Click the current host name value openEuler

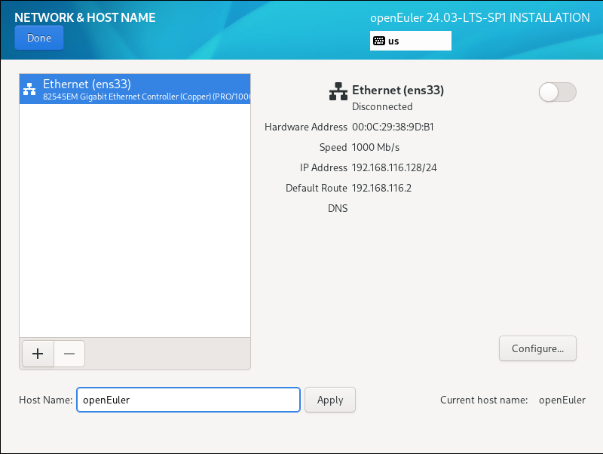(x=562, y=400)
